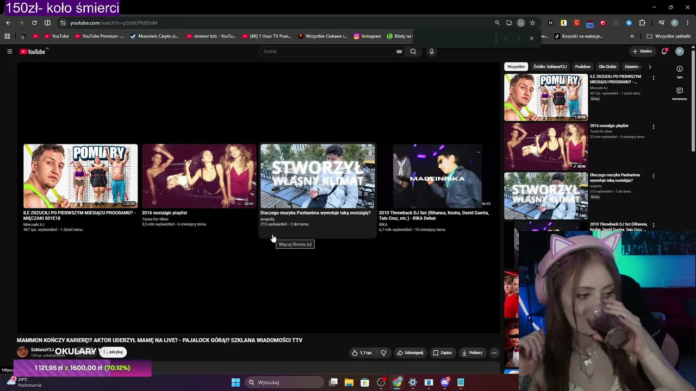Open the on-screen keyboard in the search box
This screenshot has width=696, height=391.
399,52
